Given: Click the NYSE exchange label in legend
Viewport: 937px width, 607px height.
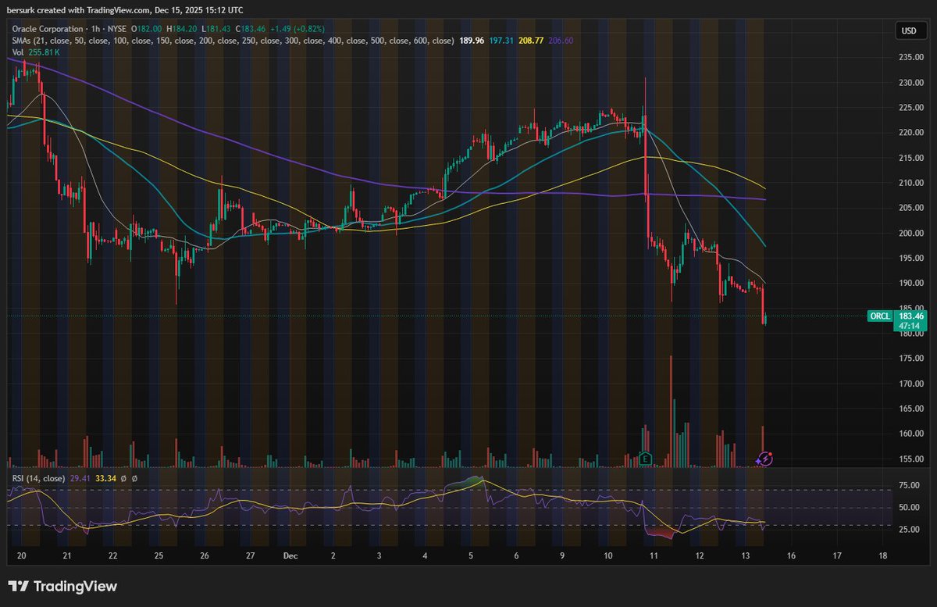Looking at the screenshot, I should [x=116, y=29].
